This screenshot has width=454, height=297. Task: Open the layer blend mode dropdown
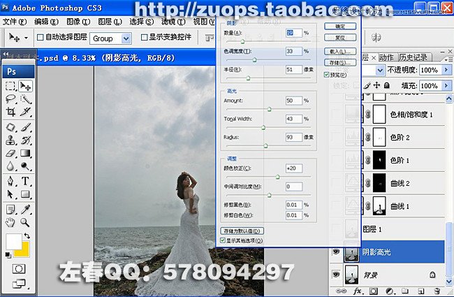coord(380,70)
